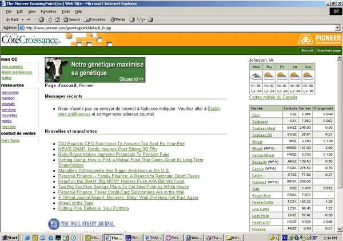343x241 pixels.
Task: Select the 'agronomie' sidebar link
Action: [10, 92]
